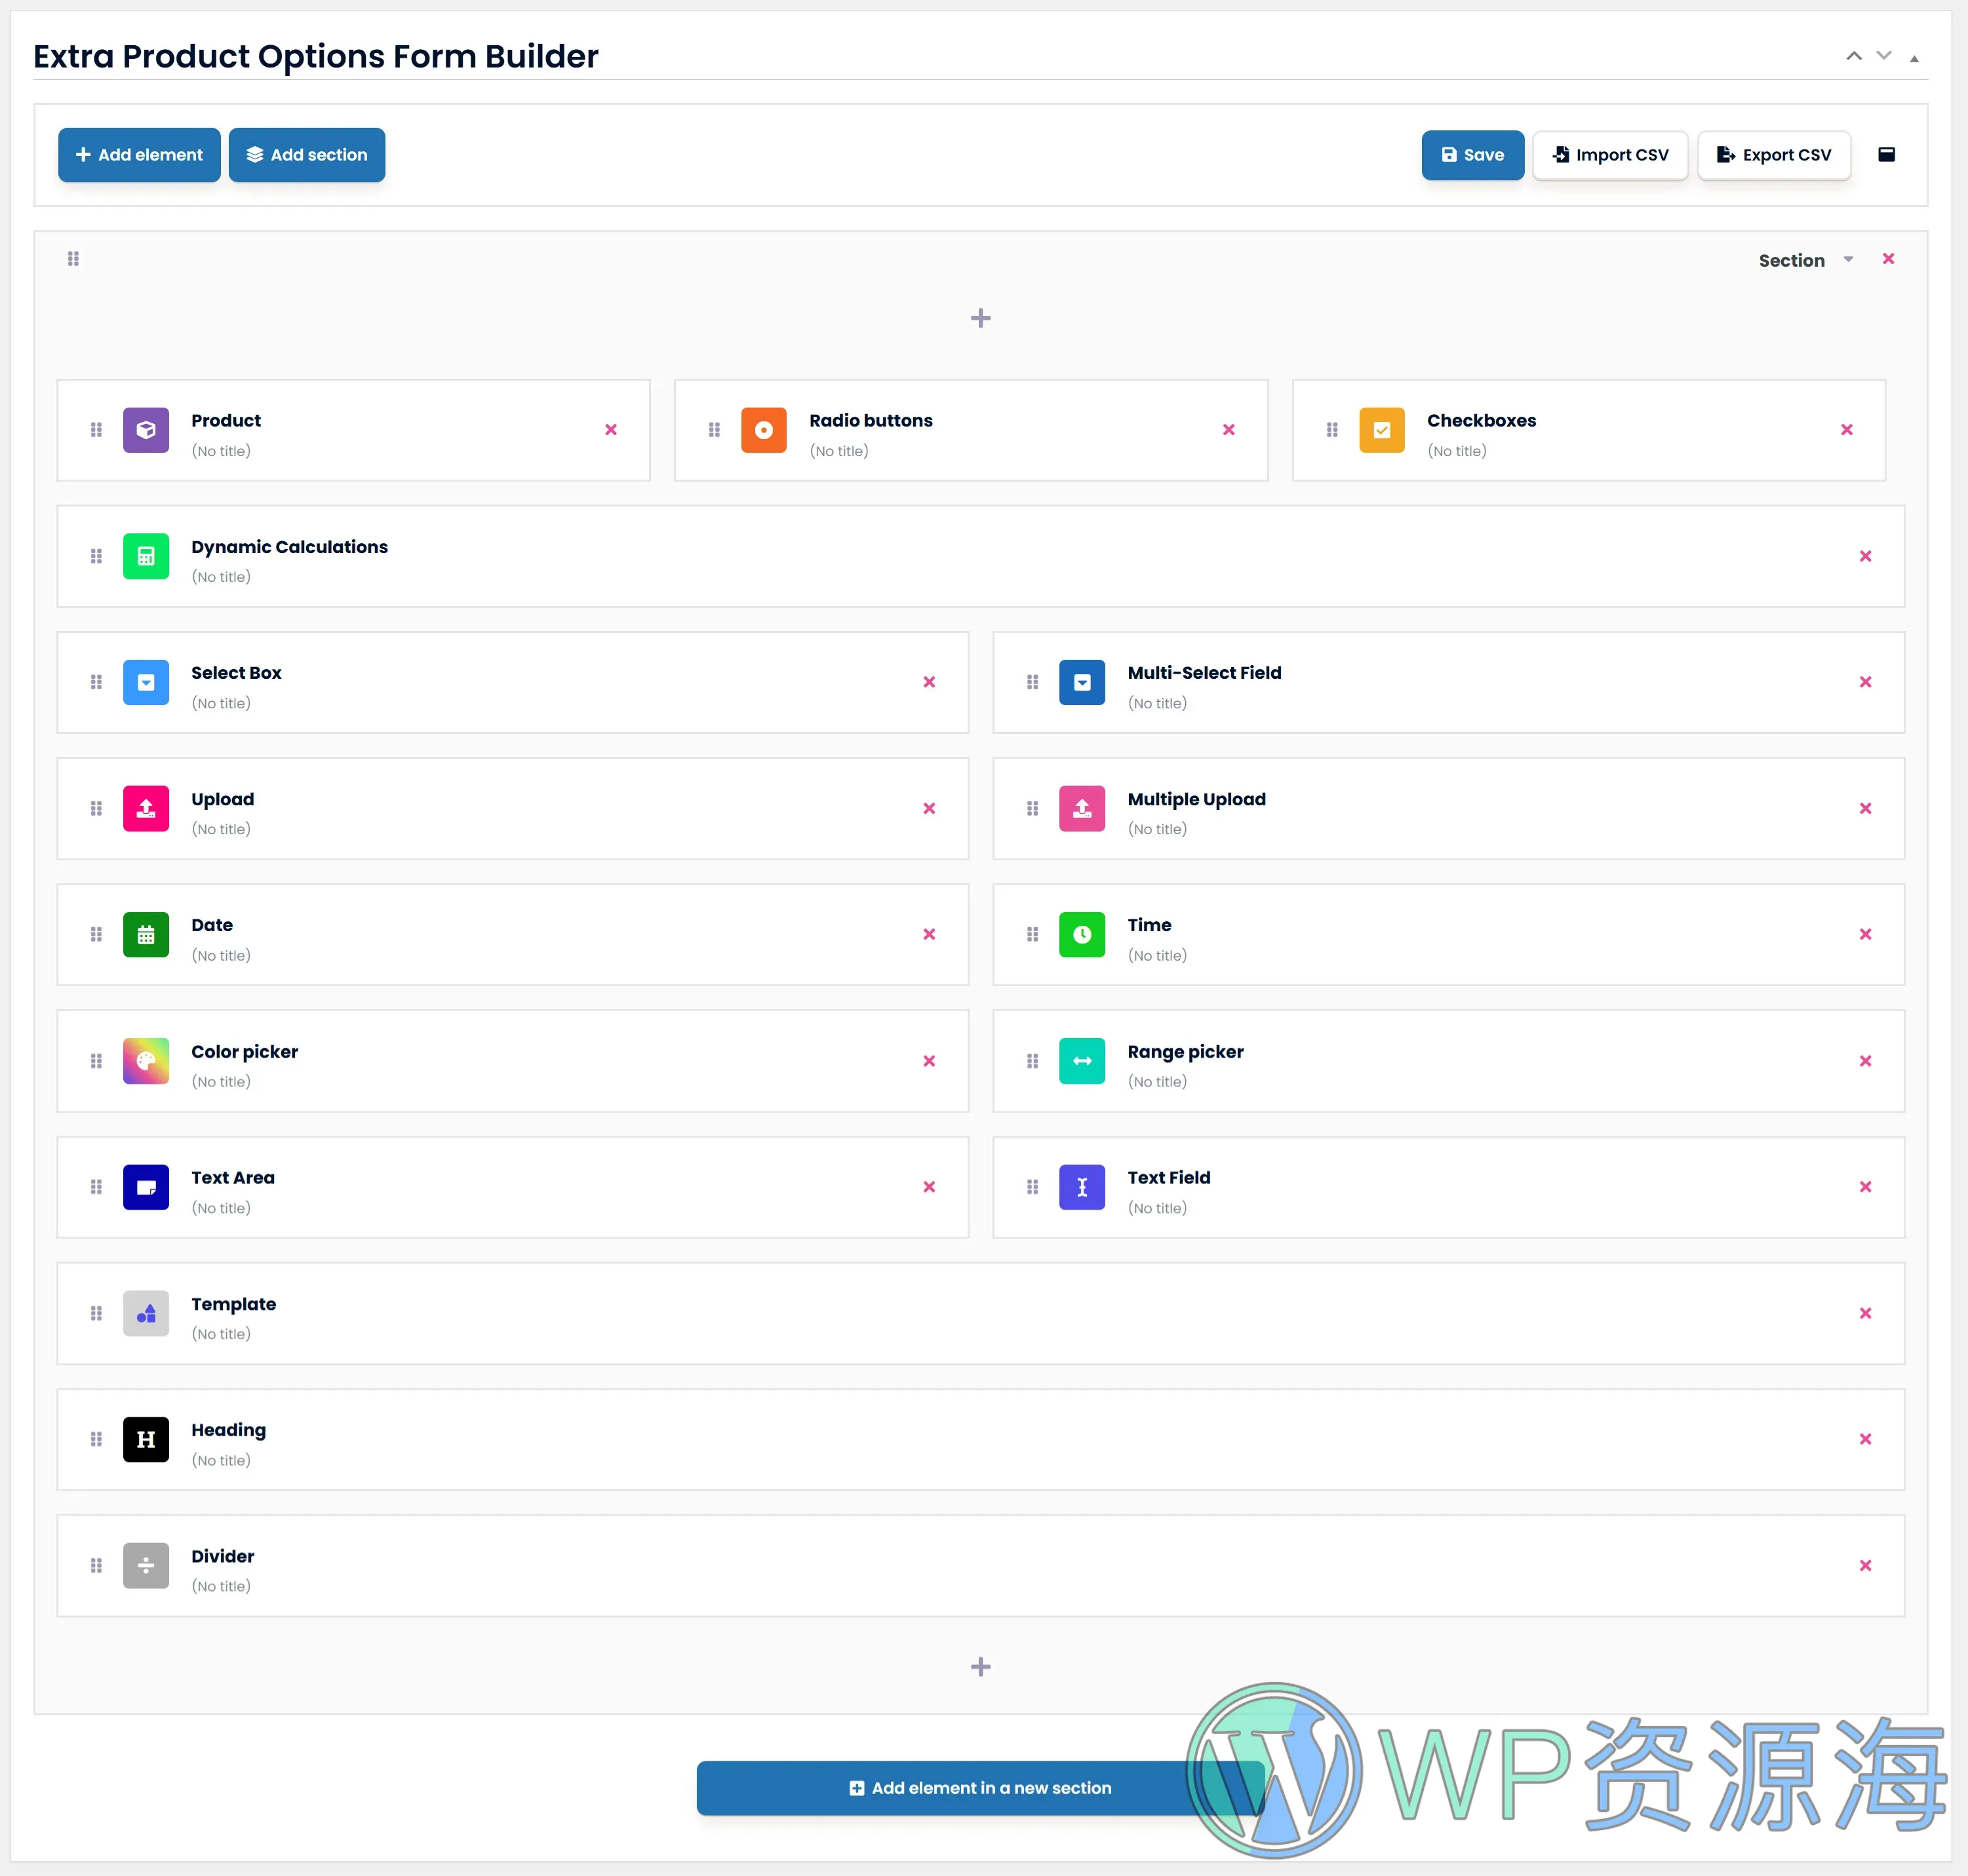Click 'Extra Product Options Form Builder' title

tap(315, 56)
